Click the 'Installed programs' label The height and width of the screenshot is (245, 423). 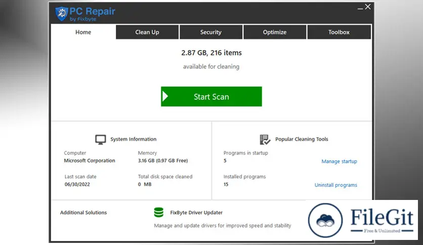(244, 177)
